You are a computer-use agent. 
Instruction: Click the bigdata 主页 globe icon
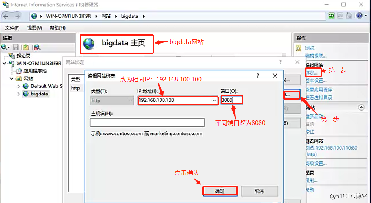click(89, 44)
